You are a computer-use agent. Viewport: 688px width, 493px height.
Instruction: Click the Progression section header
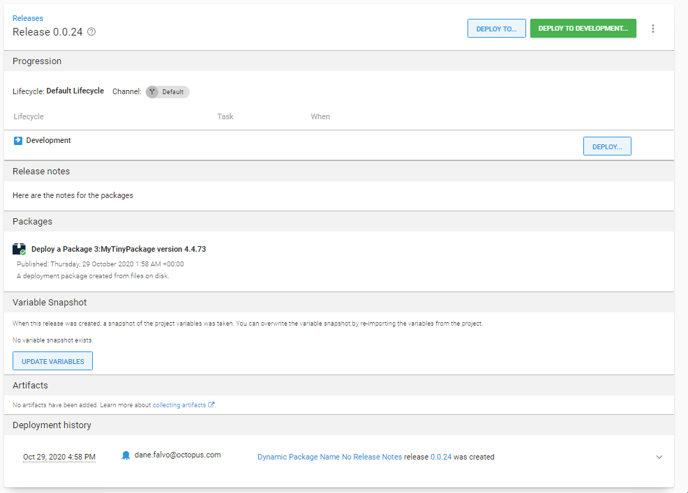[338, 61]
